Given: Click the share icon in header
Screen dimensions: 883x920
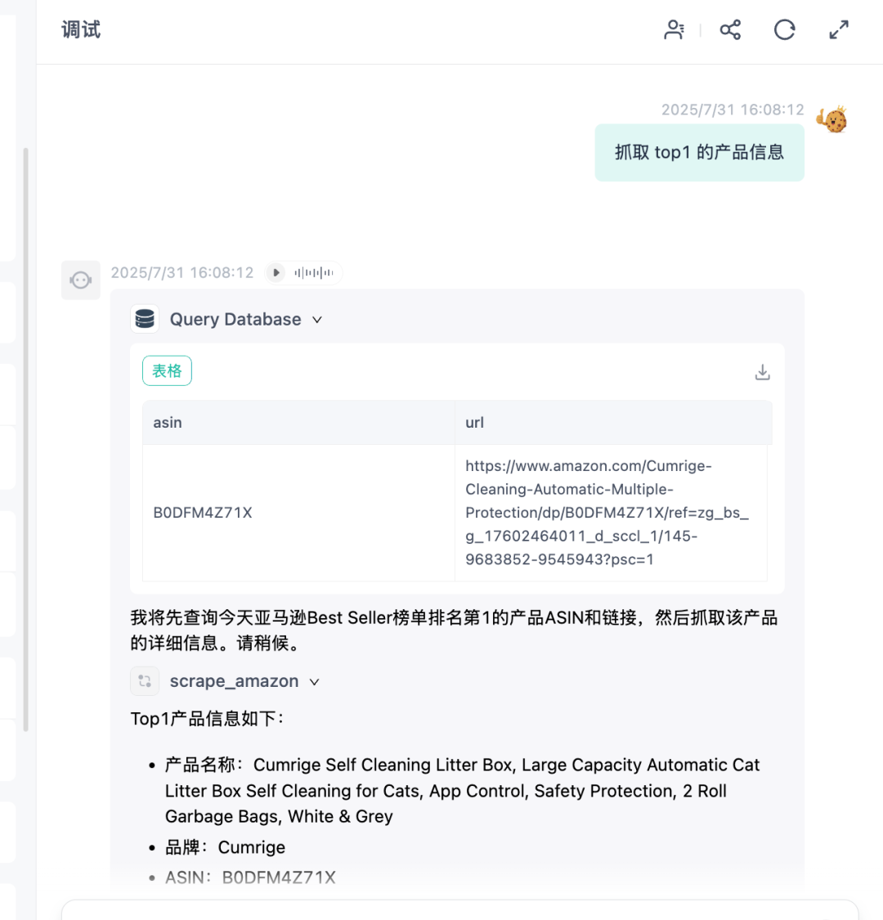Looking at the screenshot, I should [730, 30].
